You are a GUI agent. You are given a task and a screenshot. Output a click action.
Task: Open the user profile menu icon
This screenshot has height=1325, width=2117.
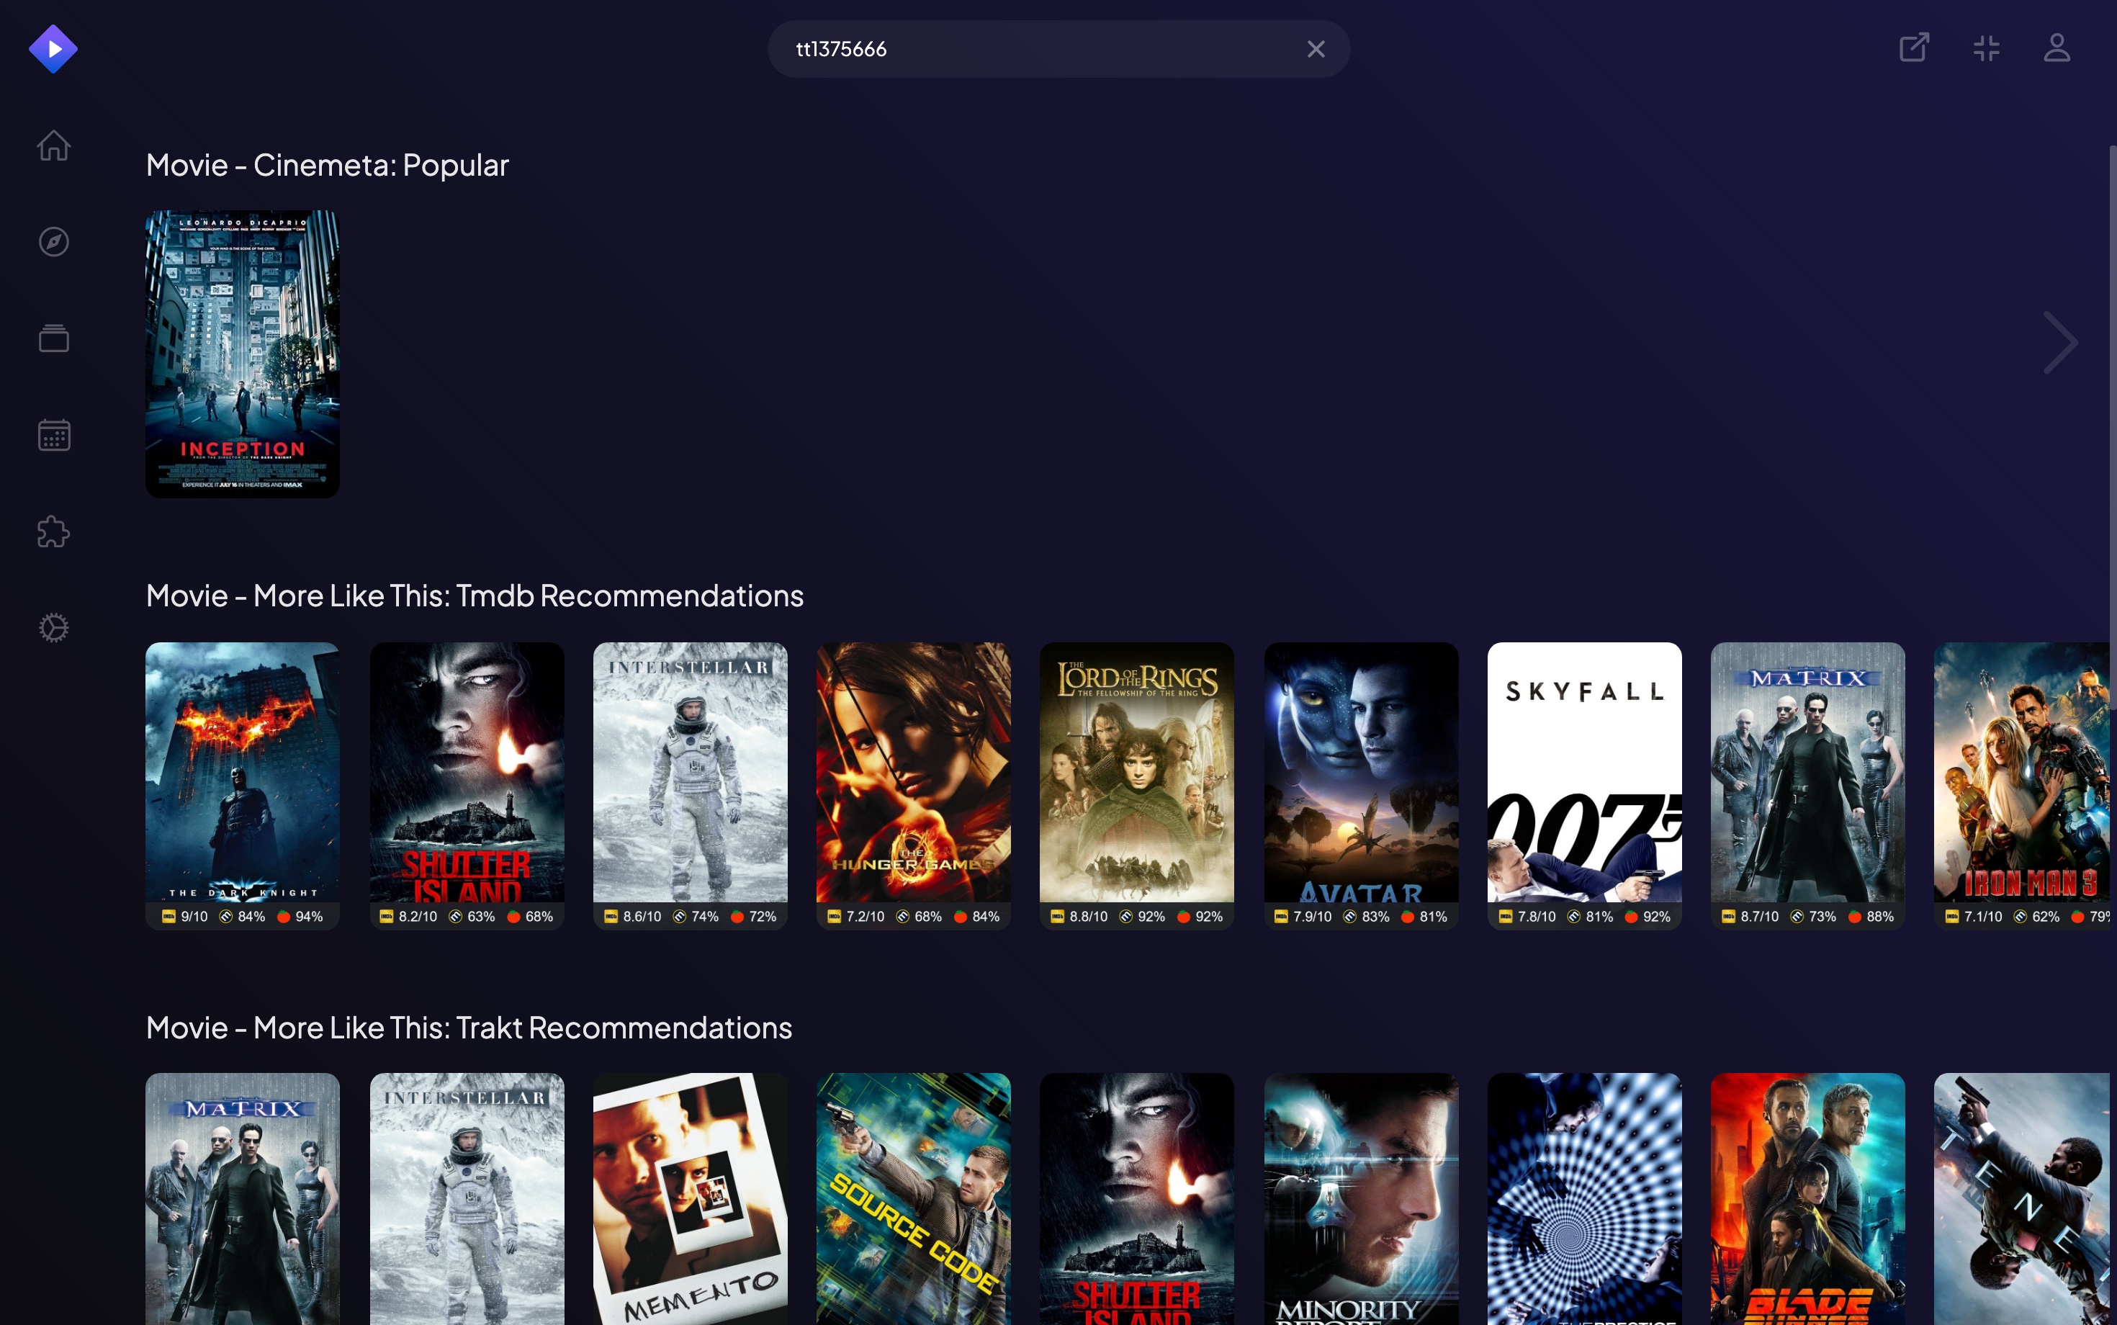[2057, 48]
